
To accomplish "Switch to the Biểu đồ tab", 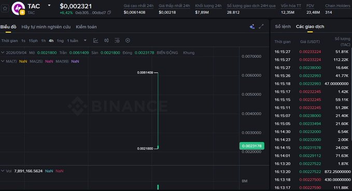I will coord(8,27).
